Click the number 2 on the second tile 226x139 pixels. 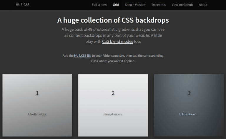click(113, 93)
